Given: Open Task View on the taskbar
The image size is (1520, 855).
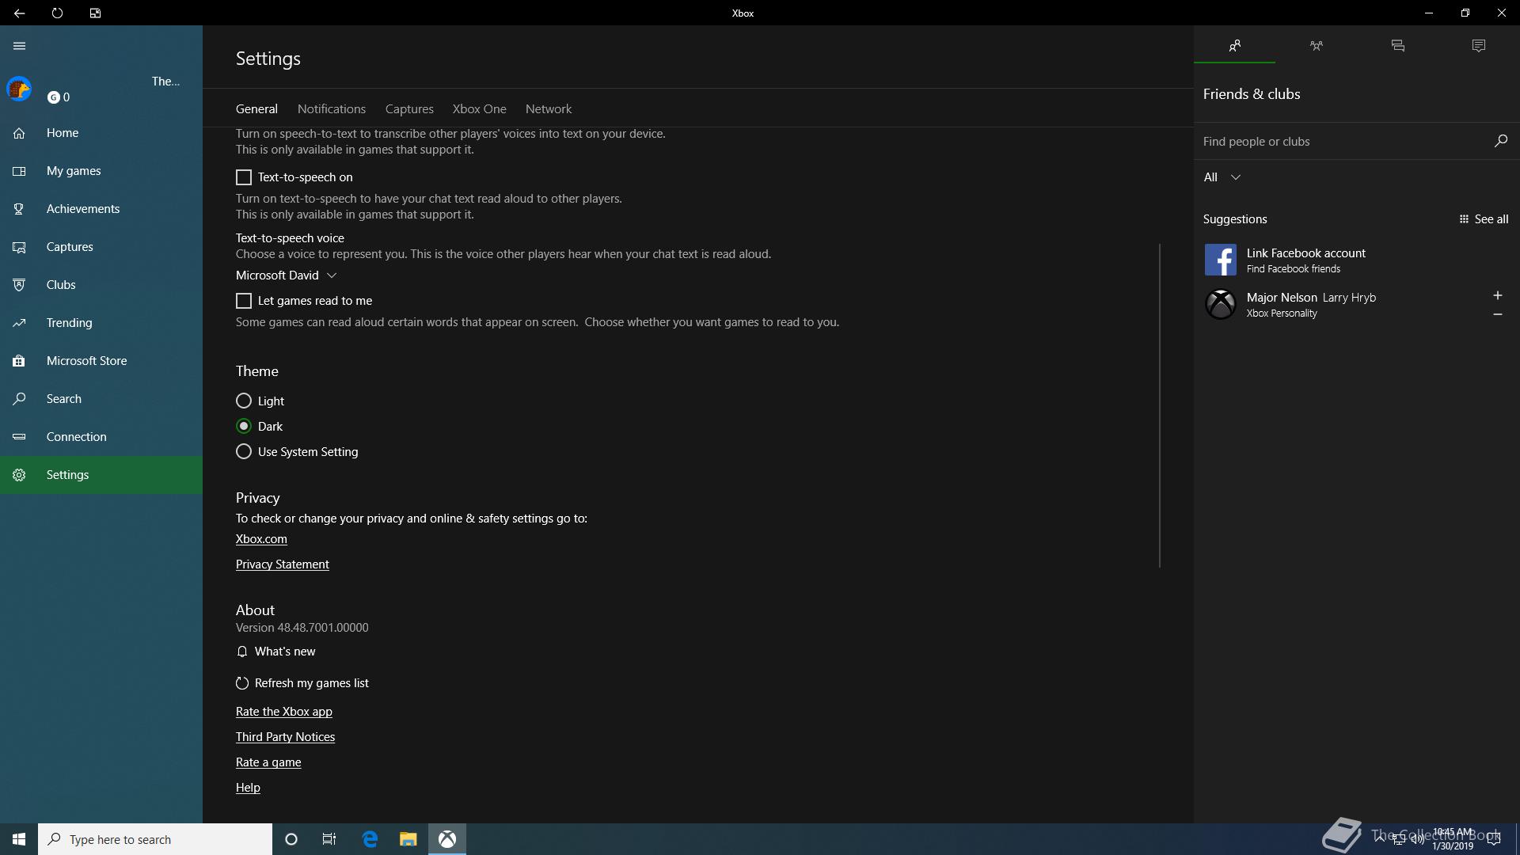Looking at the screenshot, I should (x=329, y=839).
